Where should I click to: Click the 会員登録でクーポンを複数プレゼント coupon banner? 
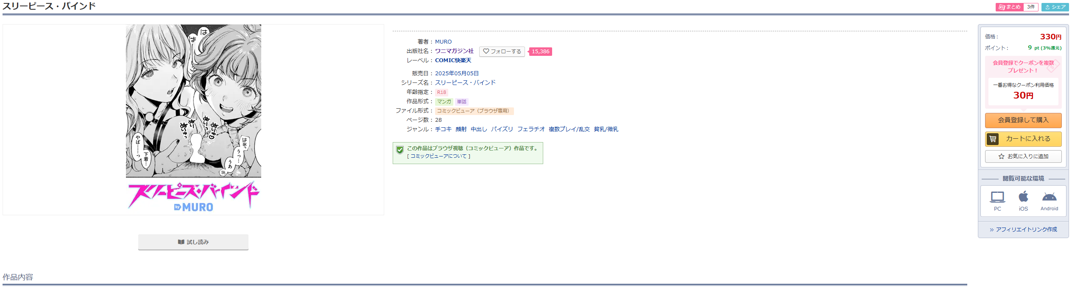tap(1023, 66)
